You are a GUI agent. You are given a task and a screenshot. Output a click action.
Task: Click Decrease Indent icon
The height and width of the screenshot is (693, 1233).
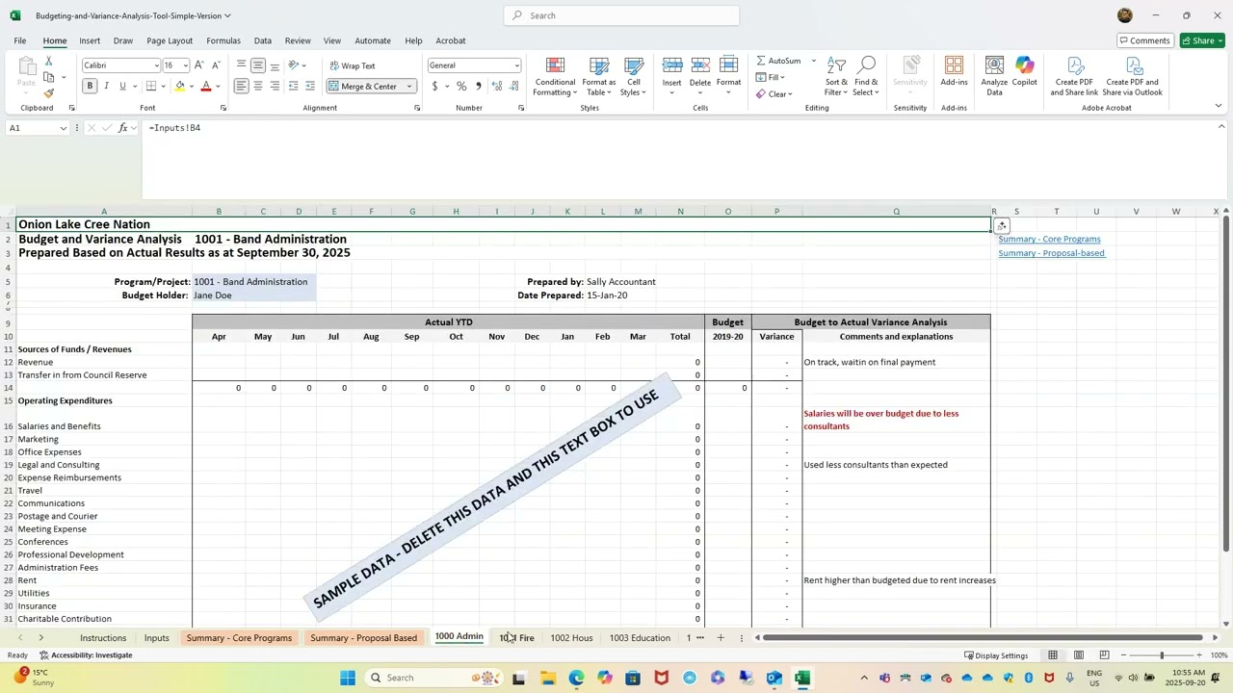pyautogui.click(x=294, y=86)
